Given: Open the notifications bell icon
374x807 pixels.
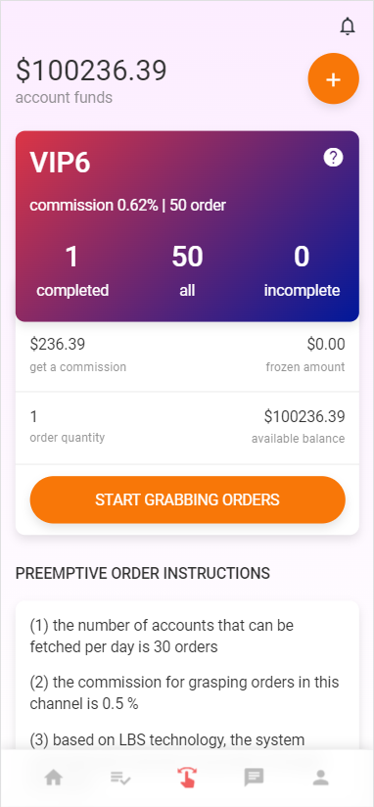Looking at the screenshot, I should [348, 26].
